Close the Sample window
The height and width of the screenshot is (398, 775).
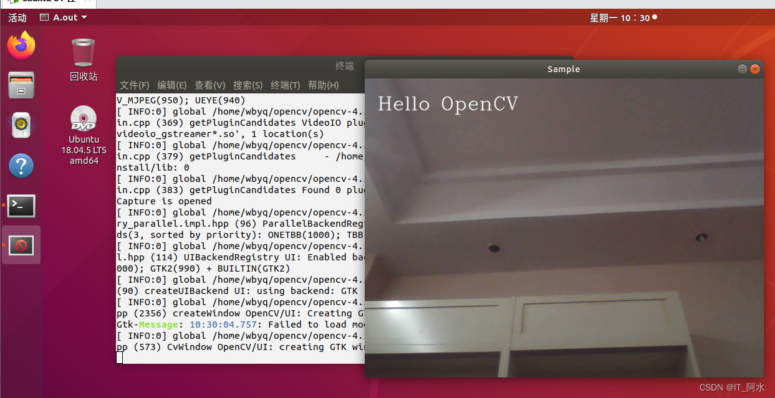point(756,69)
